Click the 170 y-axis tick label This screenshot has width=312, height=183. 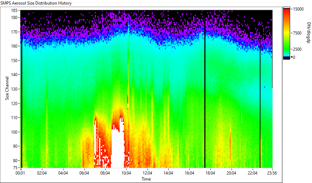point(14,32)
